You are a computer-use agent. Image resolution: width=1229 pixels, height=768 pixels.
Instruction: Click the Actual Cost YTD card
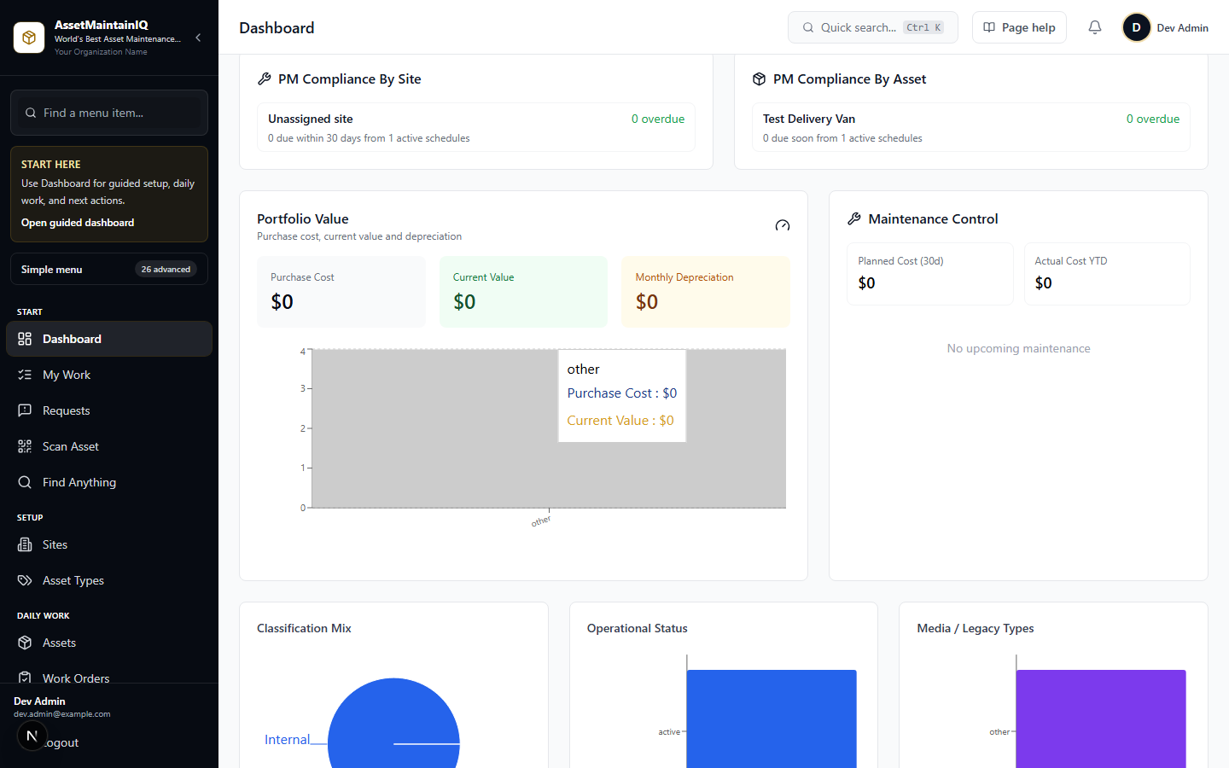[1107, 274]
